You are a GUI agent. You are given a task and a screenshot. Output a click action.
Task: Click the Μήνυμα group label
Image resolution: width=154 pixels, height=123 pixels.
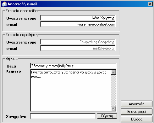point(12,59)
